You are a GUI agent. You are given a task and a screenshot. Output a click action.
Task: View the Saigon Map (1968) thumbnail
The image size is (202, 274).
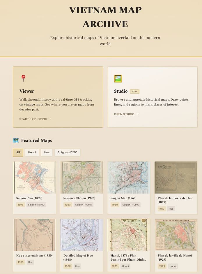(x=129, y=177)
